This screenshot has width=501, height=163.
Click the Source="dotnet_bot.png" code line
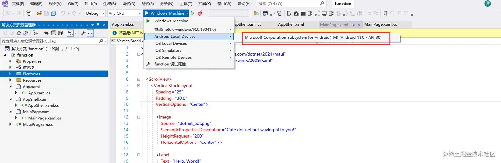[x=186, y=123]
